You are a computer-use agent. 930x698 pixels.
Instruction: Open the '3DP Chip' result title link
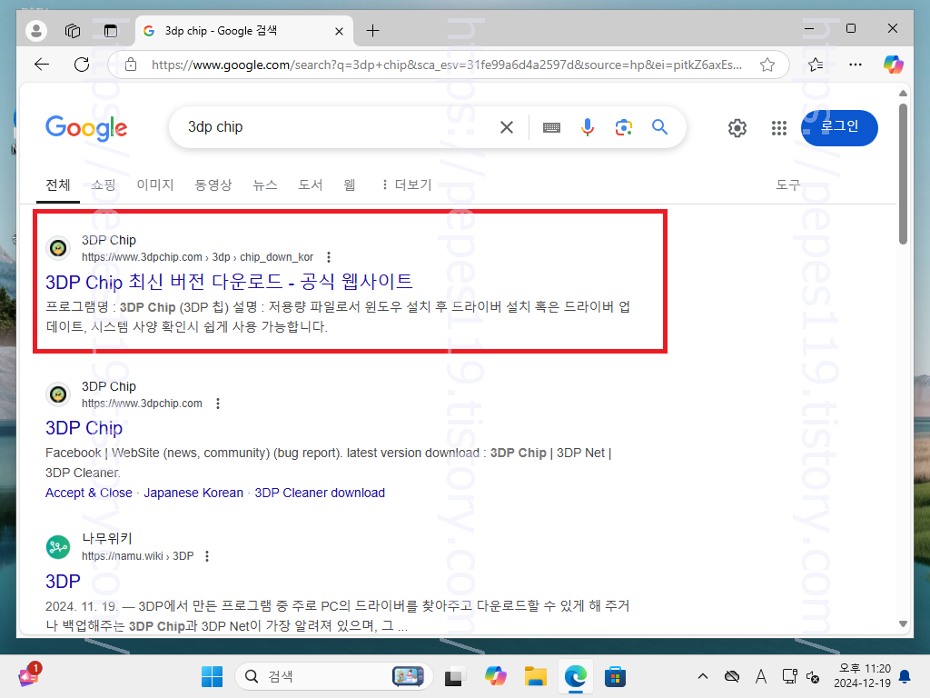tap(84, 428)
